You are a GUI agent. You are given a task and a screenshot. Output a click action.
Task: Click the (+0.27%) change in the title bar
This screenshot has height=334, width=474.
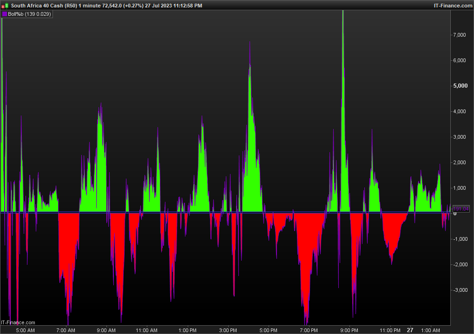coord(133,6)
